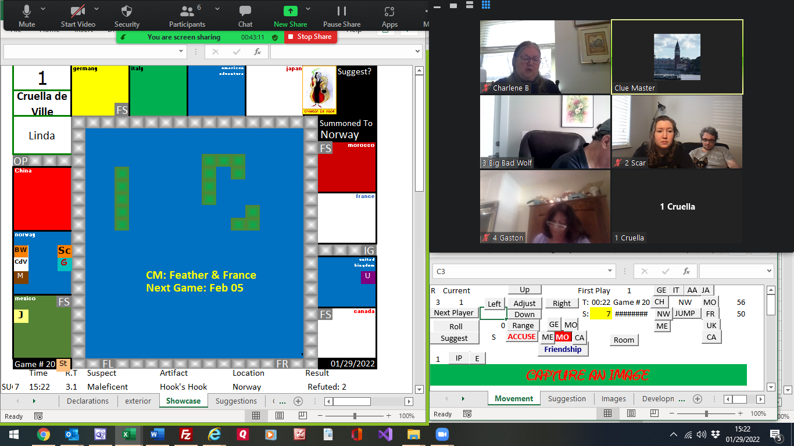
Task: Switch to the Images sheet tab
Action: click(614, 398)
